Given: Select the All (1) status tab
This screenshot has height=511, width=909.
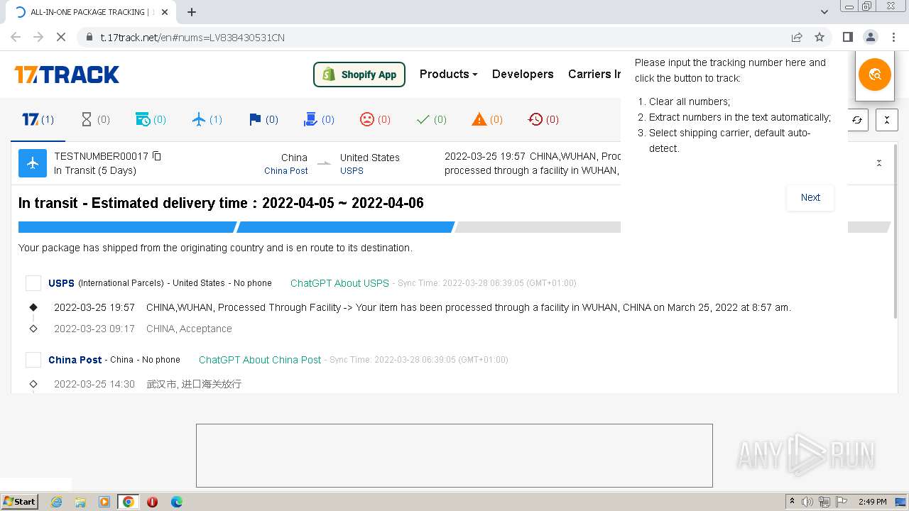Looking at the screenshot, I should coord(38,119).
